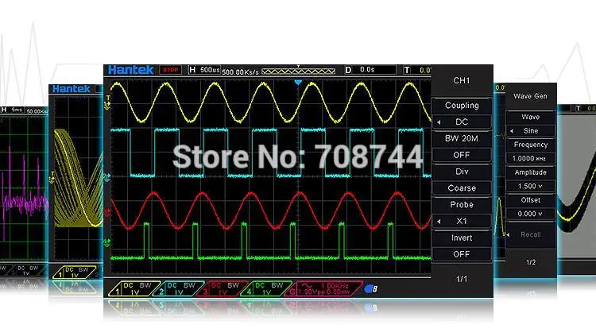Change the Sine waveform selection
The image size is (596, 336).
[531, 131]
